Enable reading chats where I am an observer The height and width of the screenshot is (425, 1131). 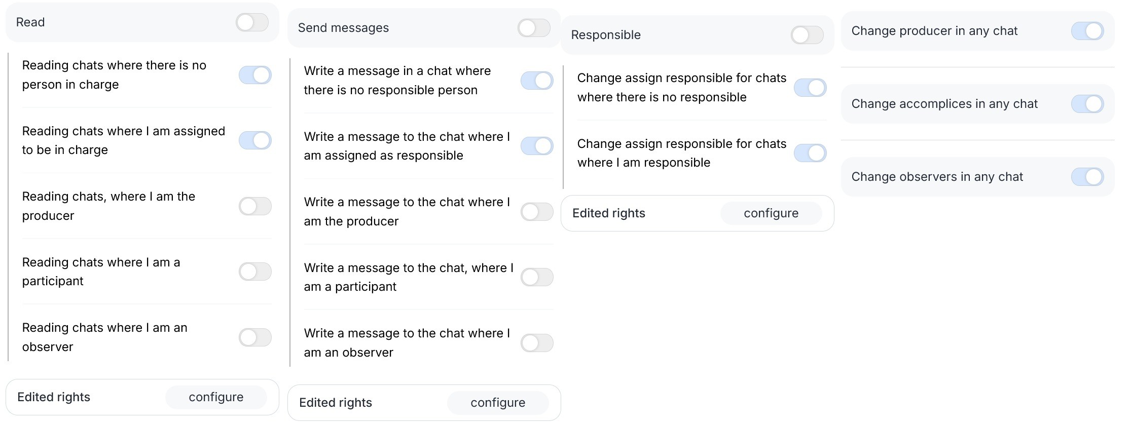255,337
